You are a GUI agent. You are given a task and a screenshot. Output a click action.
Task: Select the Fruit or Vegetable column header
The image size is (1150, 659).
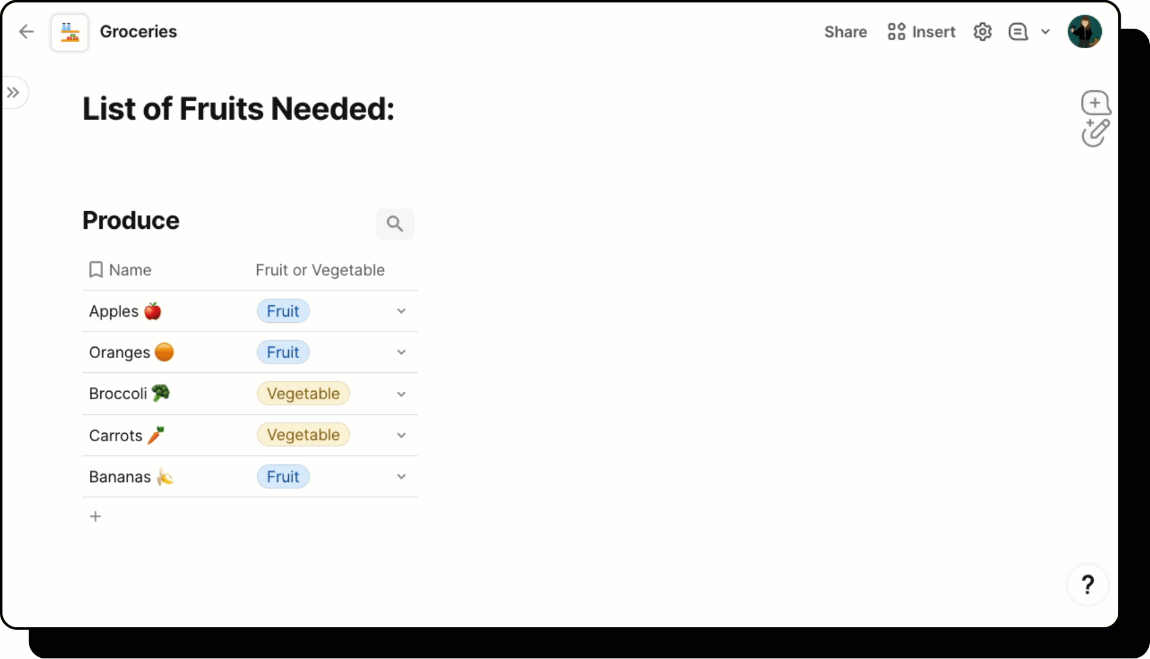(320, 270)
